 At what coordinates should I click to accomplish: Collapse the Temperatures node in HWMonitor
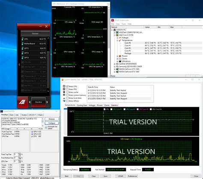(117, 40)
